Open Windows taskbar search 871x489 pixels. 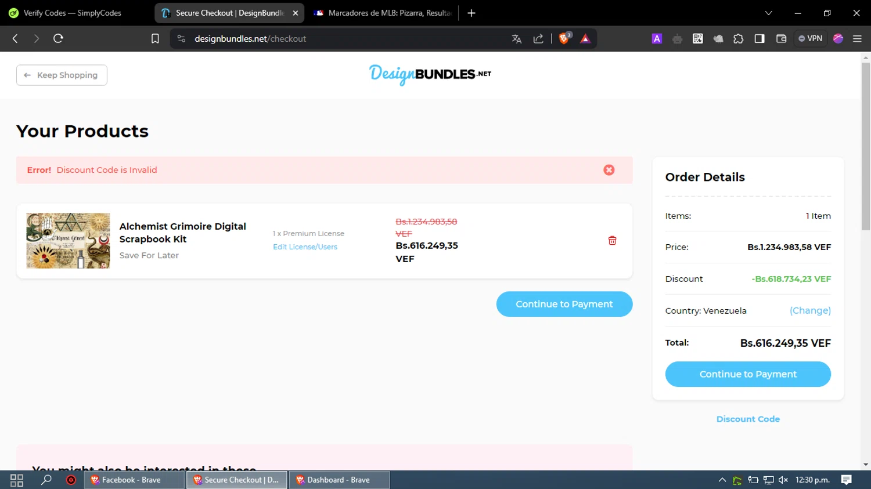pos(46,480)
